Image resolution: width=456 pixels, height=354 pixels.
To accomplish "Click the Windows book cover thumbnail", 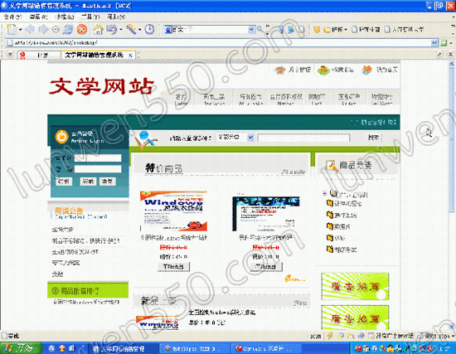I will tap(173, 211).
